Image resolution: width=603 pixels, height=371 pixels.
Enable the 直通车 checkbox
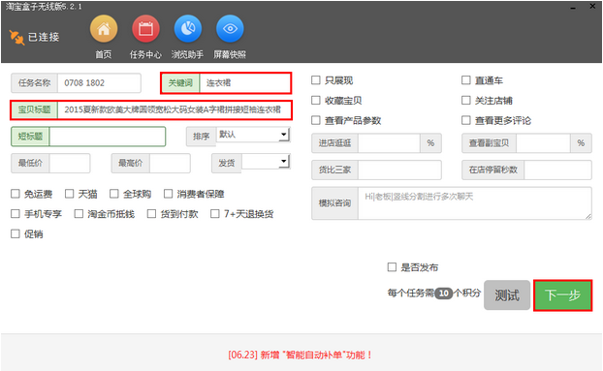tap(465, 79)
